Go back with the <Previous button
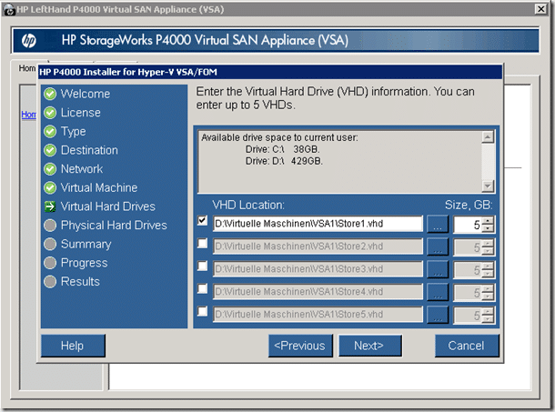Image resolution: width=555 pixels, height=412 pixels. coord(300,346)
